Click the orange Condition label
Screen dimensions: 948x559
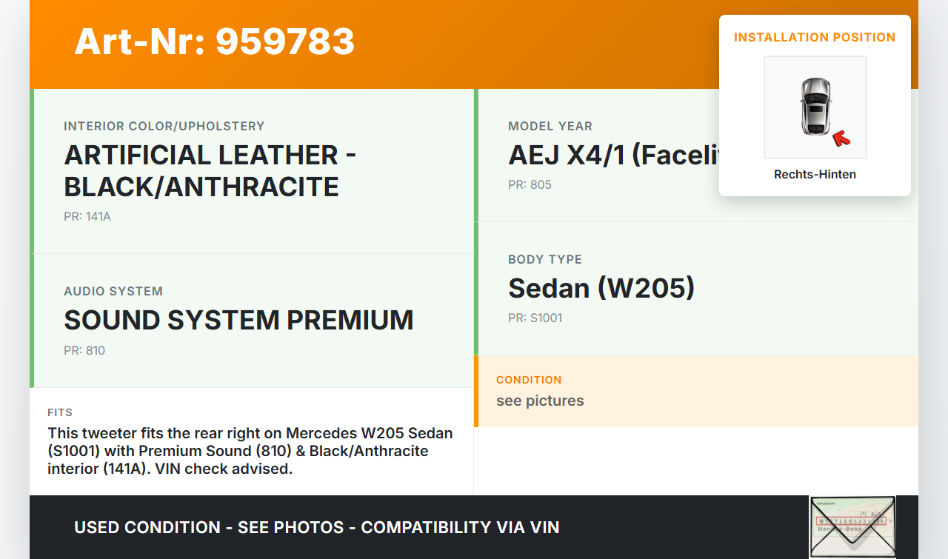coord(529,380)
